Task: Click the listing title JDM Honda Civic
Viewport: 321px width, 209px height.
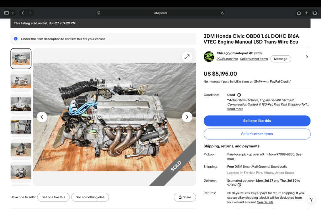Action: tap(251, 39)
